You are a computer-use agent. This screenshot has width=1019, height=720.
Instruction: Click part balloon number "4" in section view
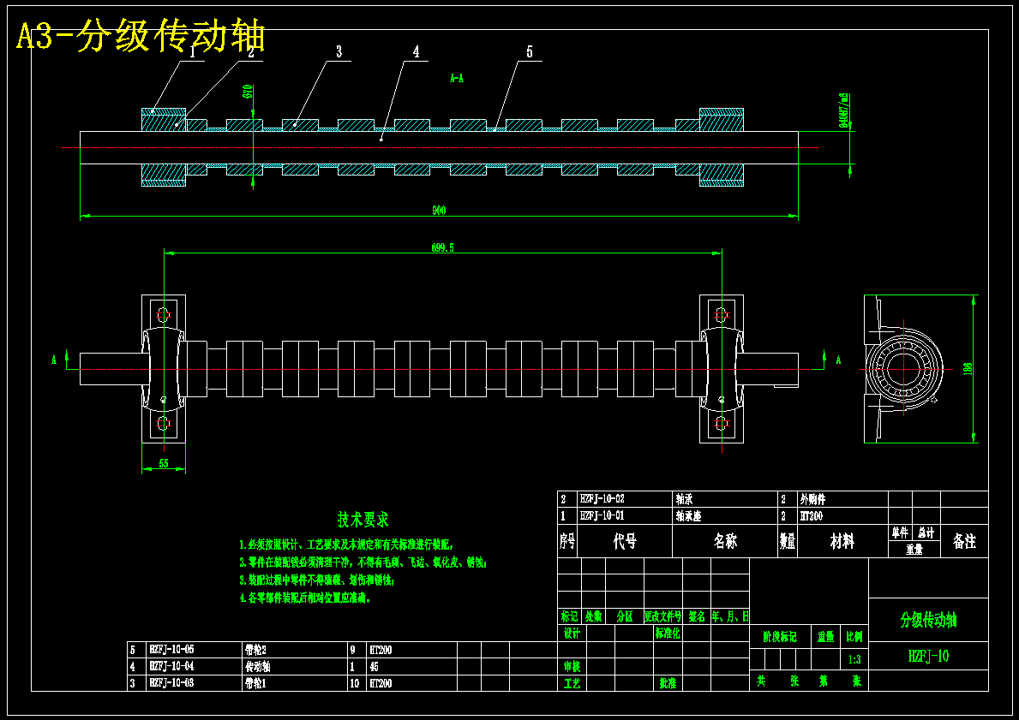click(416, 52)
